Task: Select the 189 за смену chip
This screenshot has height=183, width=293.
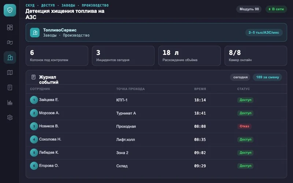Action: click(267, 77)
